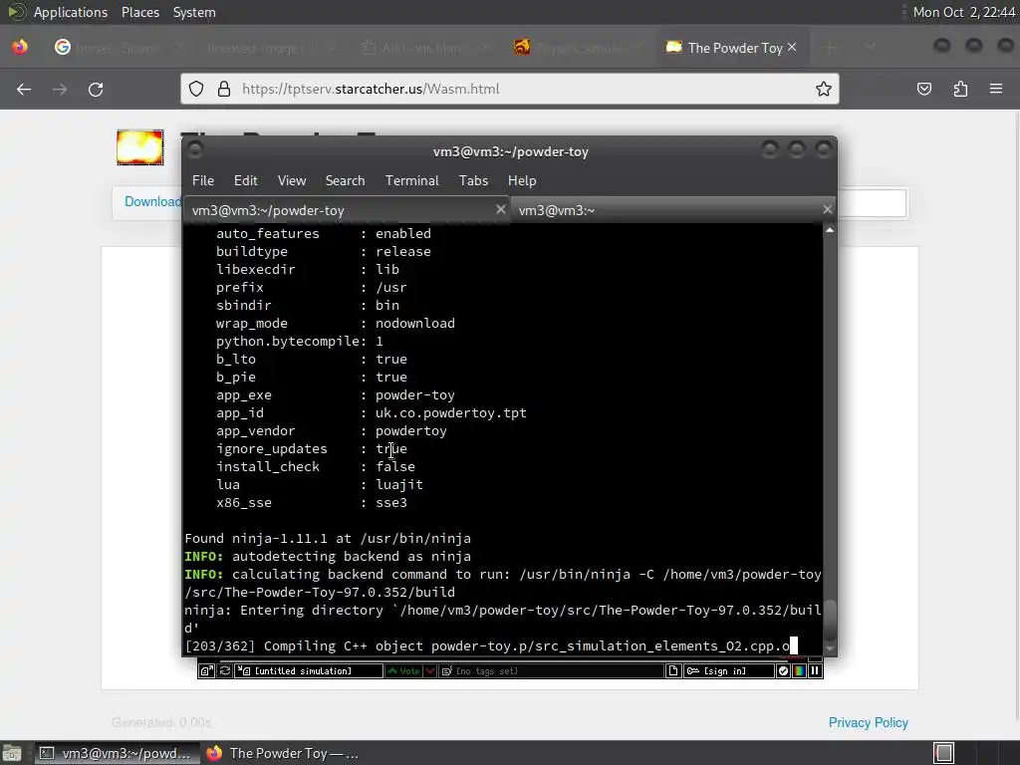Image resolution: width=1020 pixels, height=765 pixels.
Task: Open the Terminal menu
Action: [x=411, y=180]
